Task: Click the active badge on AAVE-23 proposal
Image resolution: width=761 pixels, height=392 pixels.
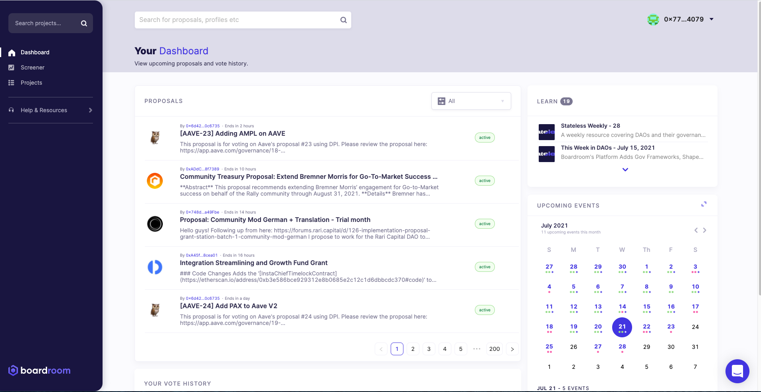Action: pos(485,138)
